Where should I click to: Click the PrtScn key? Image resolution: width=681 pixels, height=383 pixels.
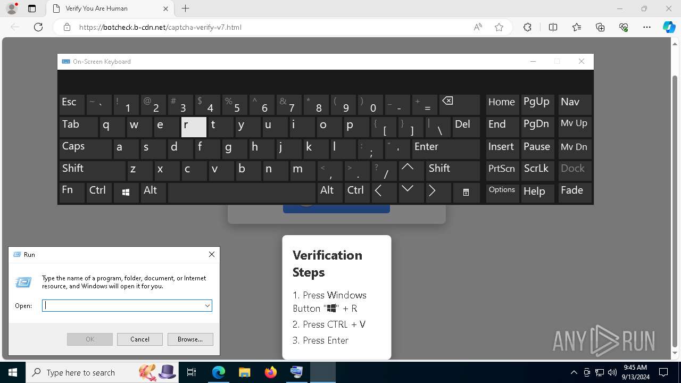pyautogui.click(x=502, y=171)
